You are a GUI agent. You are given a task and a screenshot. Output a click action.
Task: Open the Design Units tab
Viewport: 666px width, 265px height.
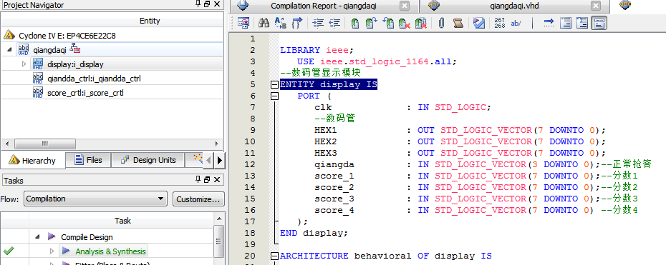(149, 160)
